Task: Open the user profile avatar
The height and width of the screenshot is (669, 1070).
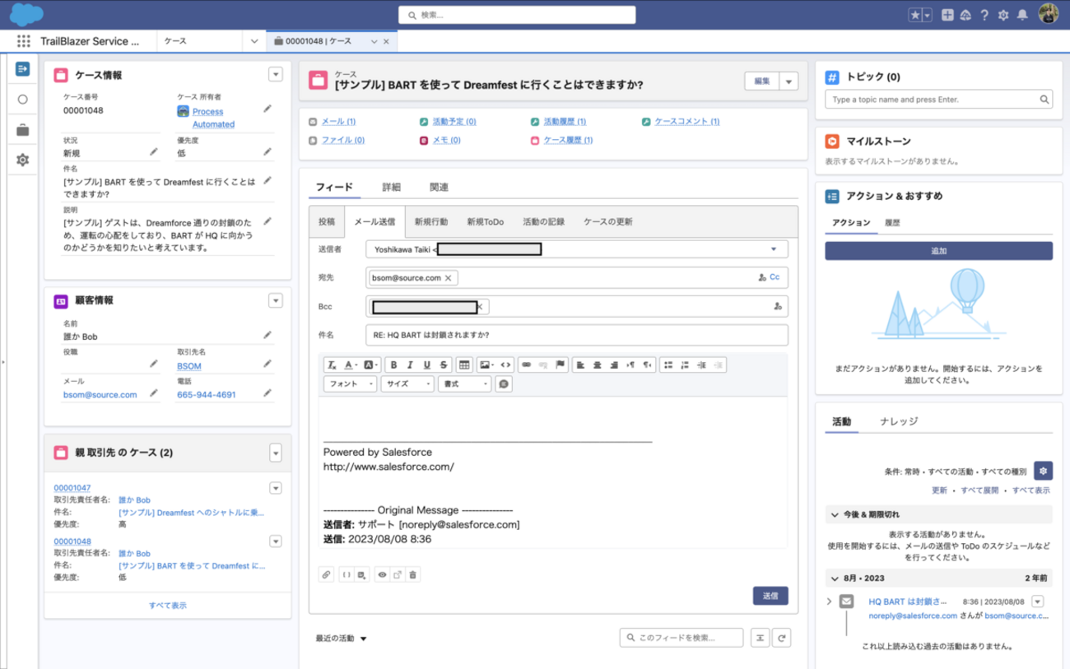Action: coord(1049,15)
